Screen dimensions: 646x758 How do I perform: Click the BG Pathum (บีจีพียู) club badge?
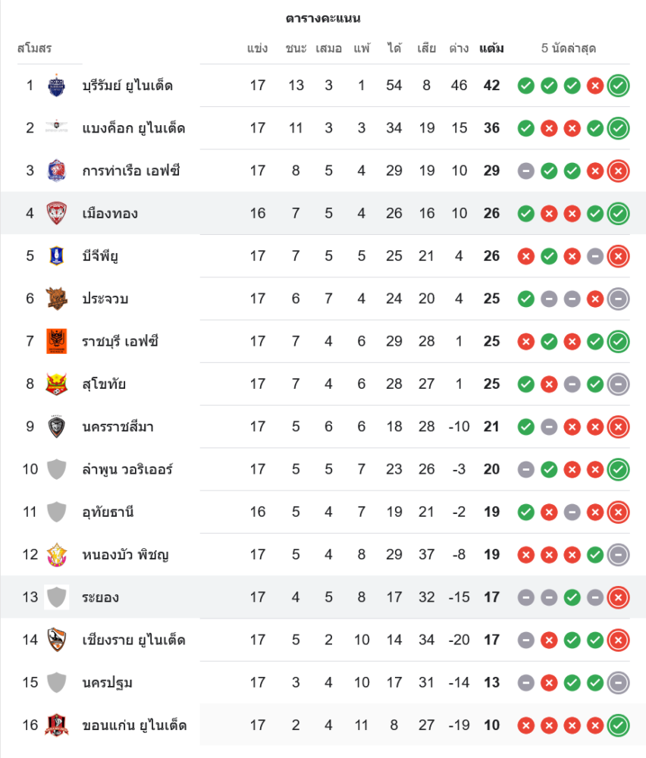click(x=57, y=255)
